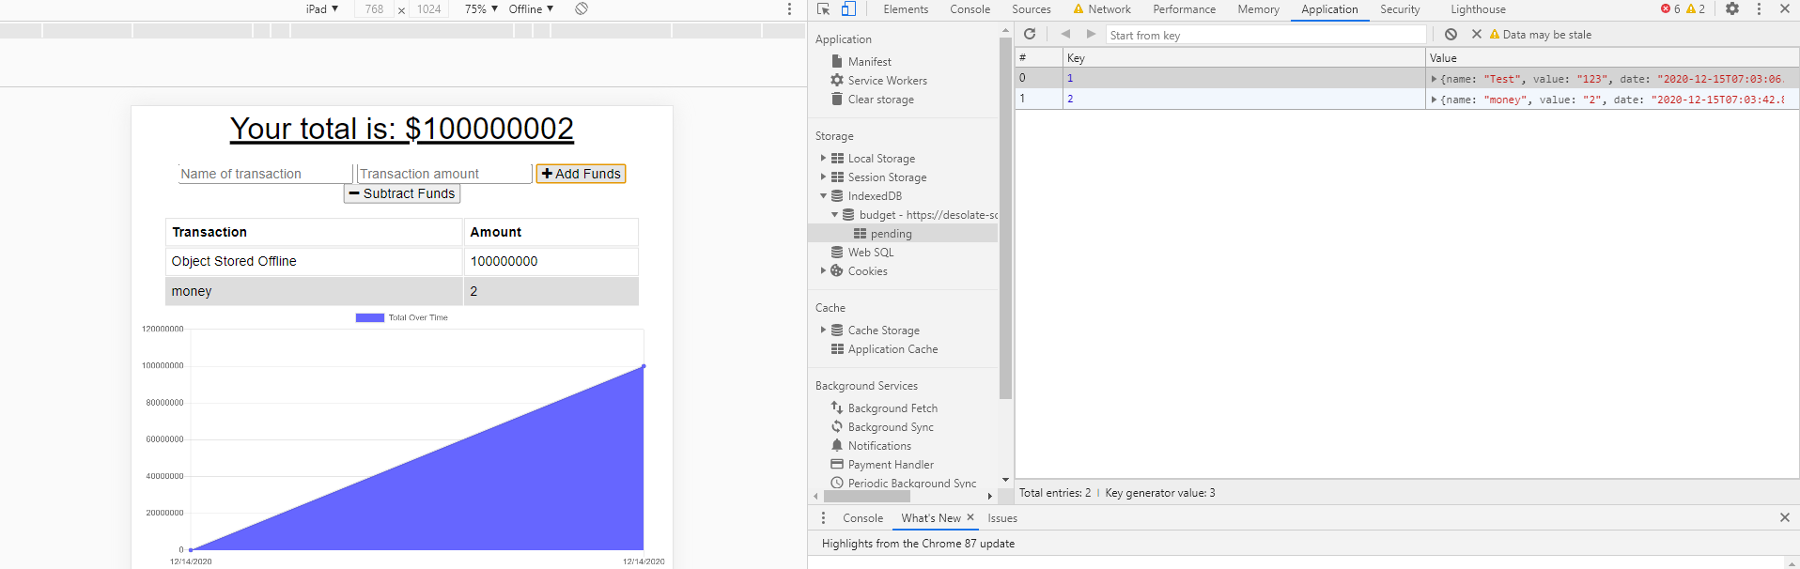Click the money transaction row
This screenshot has height=569, width=1800.
tap(402, 291)
